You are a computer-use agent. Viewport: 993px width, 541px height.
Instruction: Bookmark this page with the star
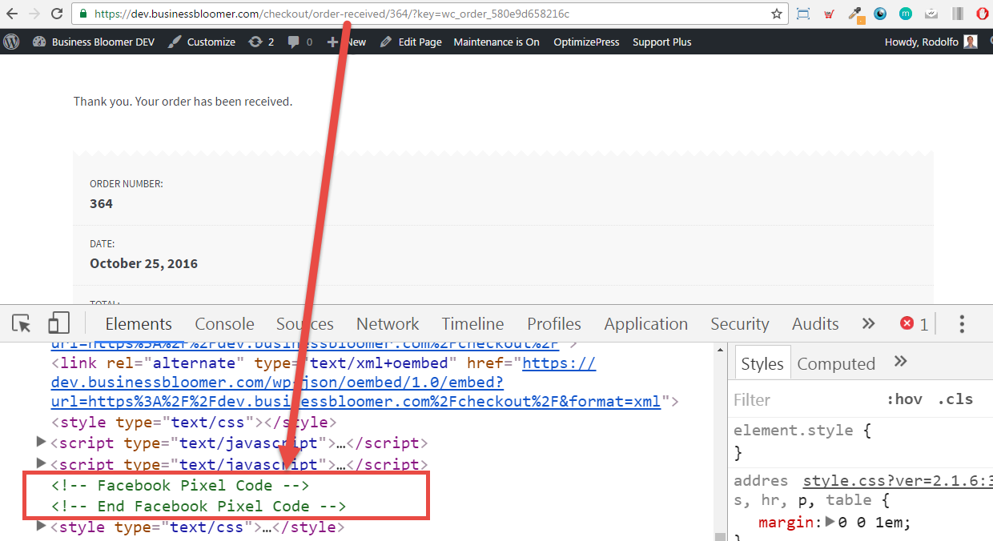point(776,14)
